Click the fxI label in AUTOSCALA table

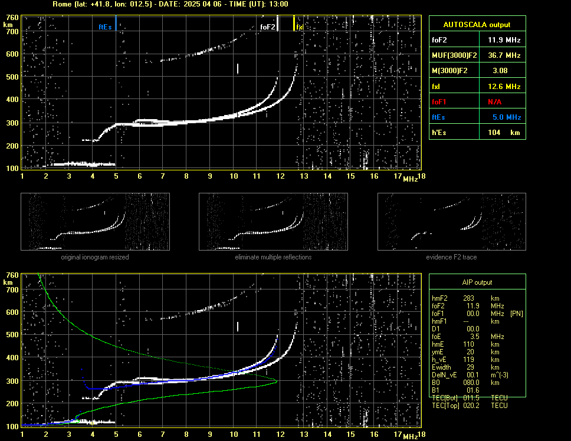click(436, 87)
